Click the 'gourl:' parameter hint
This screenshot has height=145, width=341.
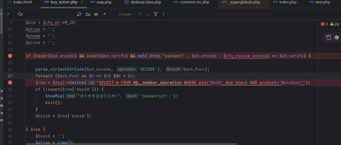pos(132,96)
